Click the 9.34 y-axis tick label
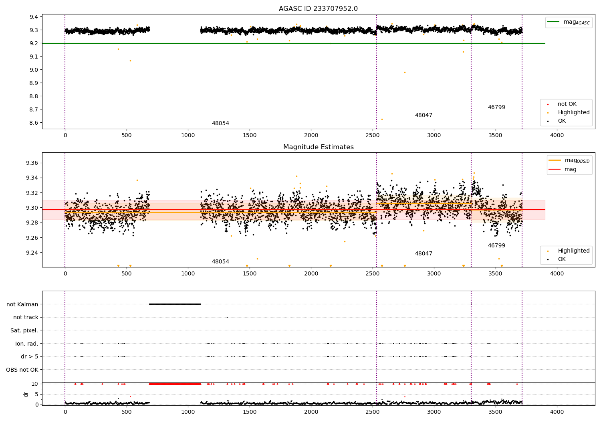This screenshot has width=601, height=421. (x=32, y=178)
